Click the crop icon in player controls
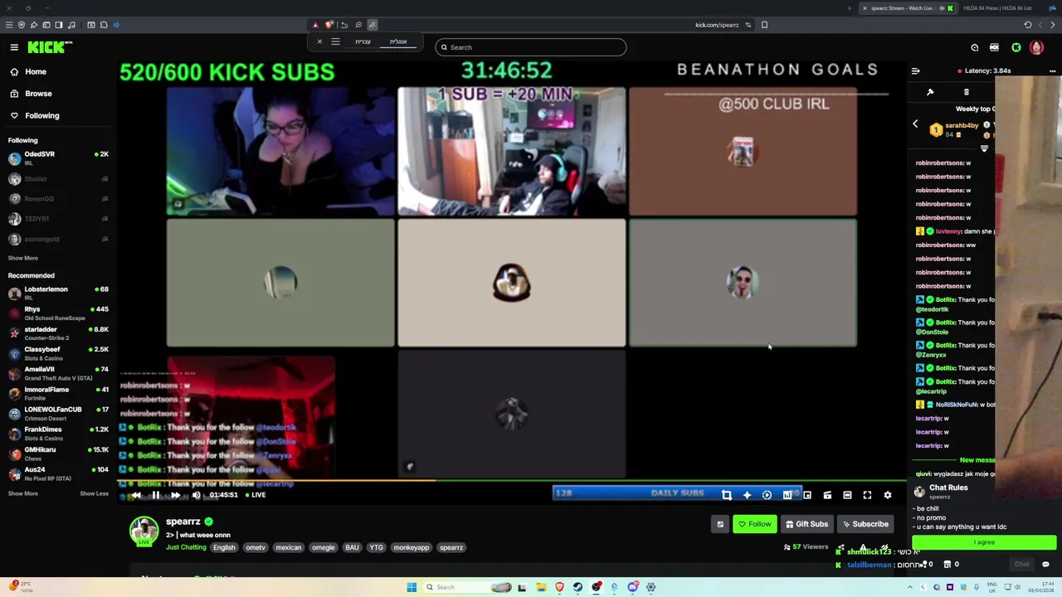Screen dimensions: 1062x597 tap(727, 495)
